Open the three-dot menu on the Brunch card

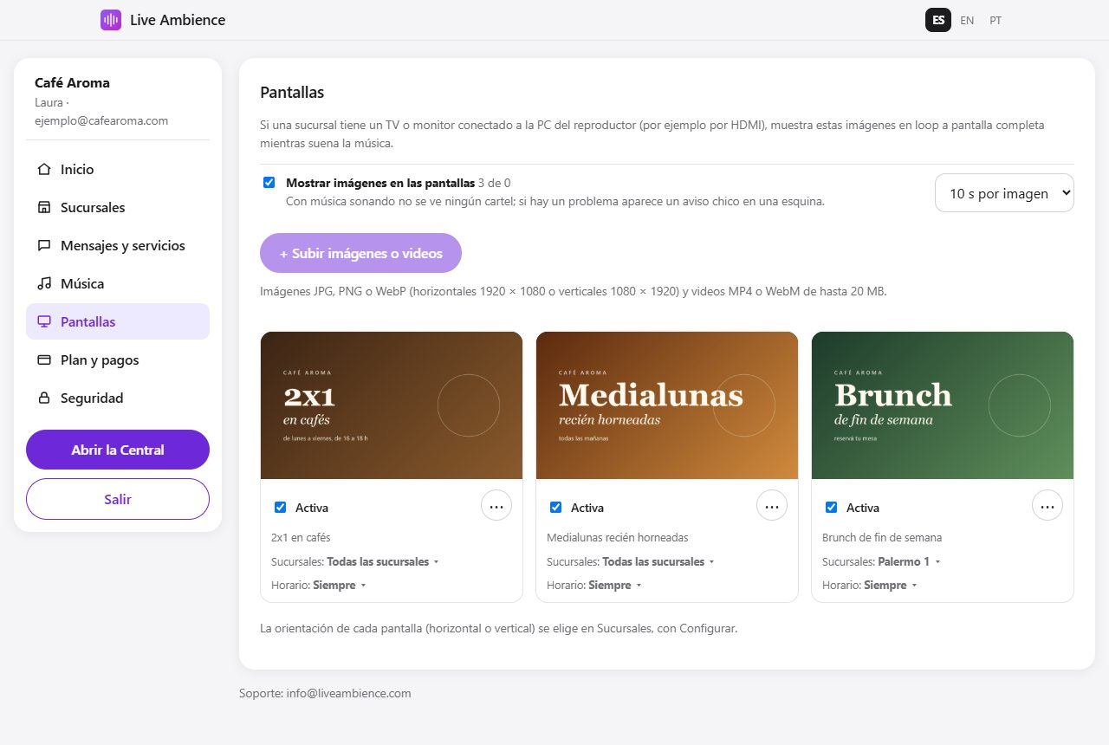(1047, 506)
